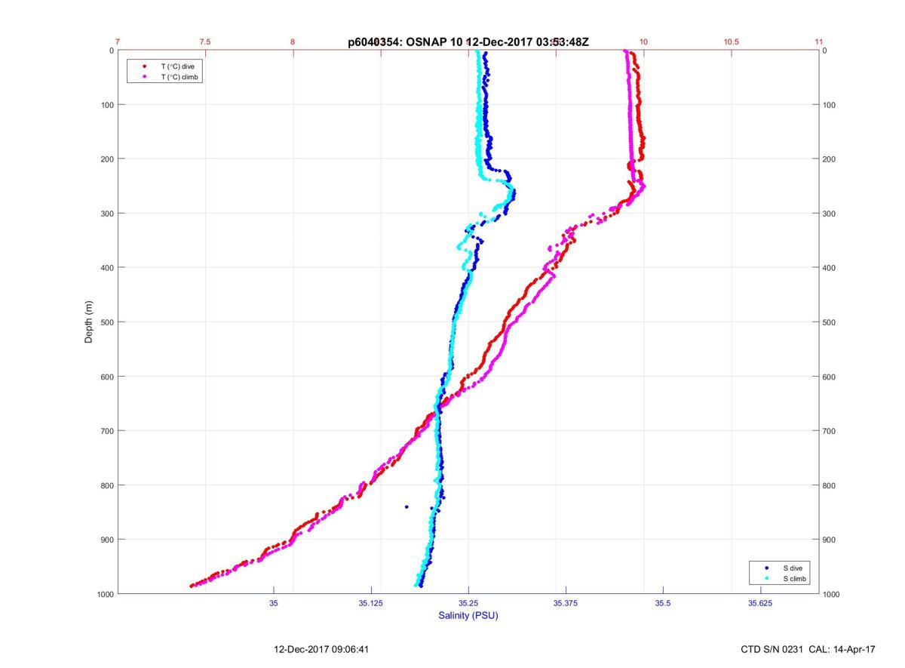Click the 1000 depth tick on left axis
The width and height of the screenshot is (905, 668).
103,594
